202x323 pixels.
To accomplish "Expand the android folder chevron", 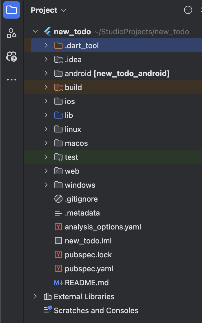I will [46, 73].
